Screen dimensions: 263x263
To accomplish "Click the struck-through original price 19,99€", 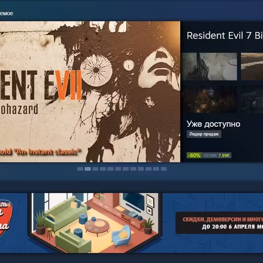I will click(x=210, y=156).
